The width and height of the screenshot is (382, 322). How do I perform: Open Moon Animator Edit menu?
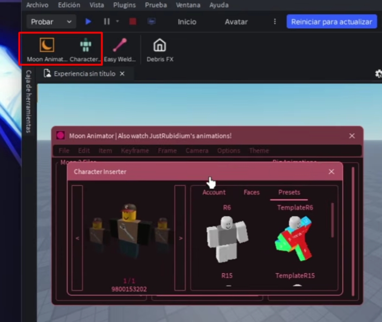click(84, 150)
